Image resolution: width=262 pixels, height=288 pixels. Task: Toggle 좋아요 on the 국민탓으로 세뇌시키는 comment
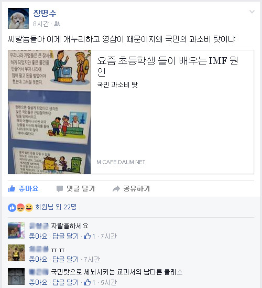(x=38, y=282)
